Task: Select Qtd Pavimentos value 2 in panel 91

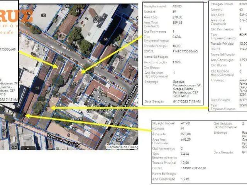Action: [x=182, y=148]
